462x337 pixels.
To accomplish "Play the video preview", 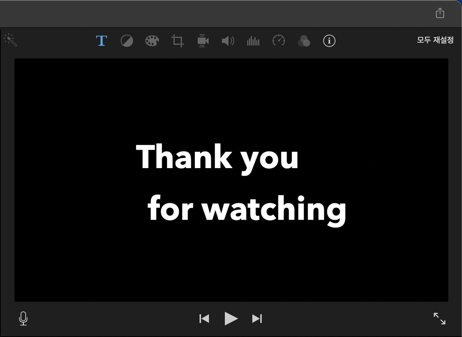I will (x=231, y=319).
